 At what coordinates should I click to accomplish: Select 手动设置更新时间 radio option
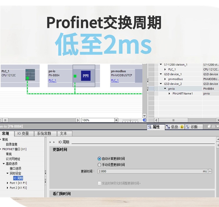[99, 165]
